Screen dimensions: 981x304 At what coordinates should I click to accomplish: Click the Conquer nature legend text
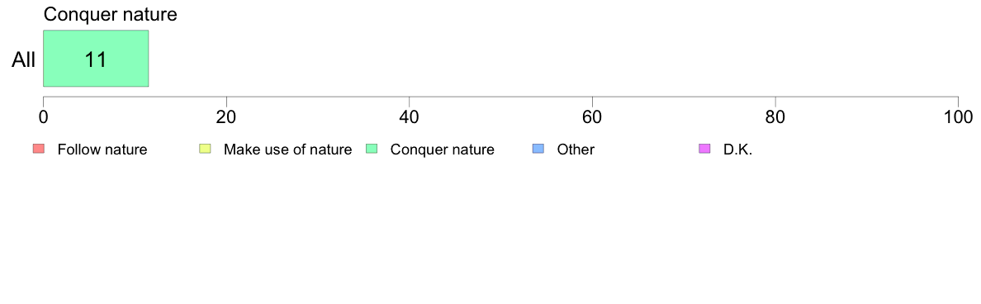point(443,150)
